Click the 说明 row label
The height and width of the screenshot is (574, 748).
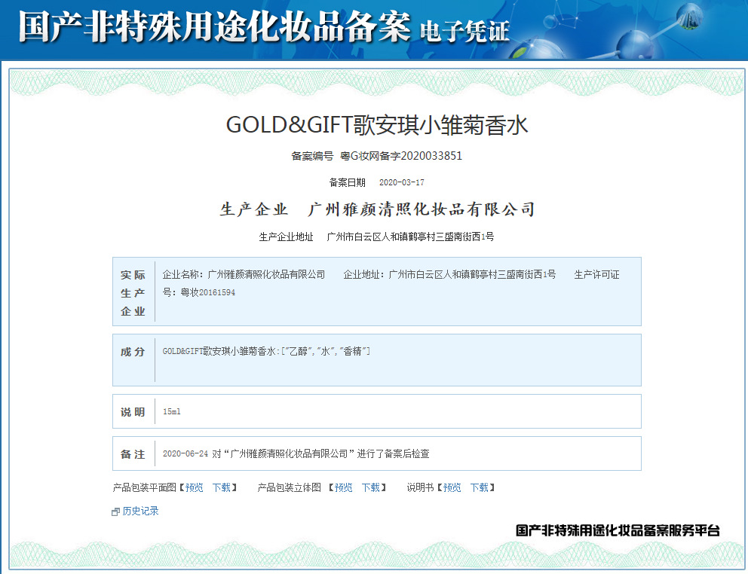tap(133, 412)
